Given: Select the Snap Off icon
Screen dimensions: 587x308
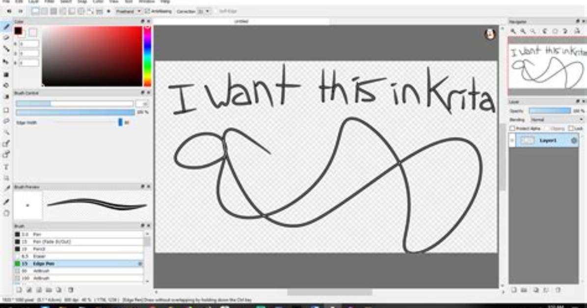Looking at the screenshot, I should coord(35,11).
